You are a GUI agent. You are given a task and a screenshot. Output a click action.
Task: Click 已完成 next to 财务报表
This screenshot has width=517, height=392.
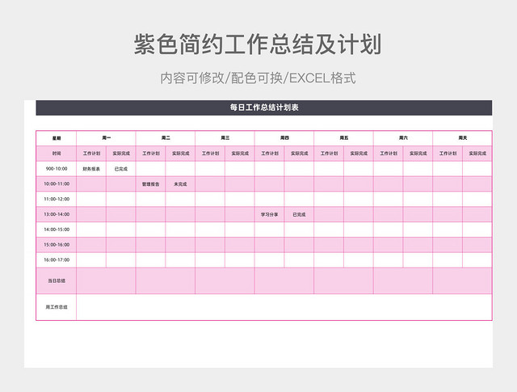tap(121, 169)
